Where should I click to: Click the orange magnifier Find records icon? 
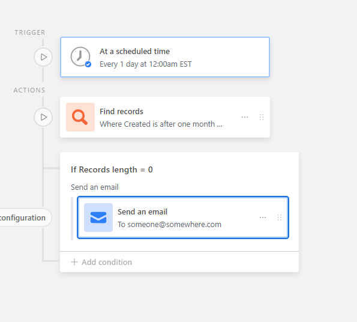(80, 117)
